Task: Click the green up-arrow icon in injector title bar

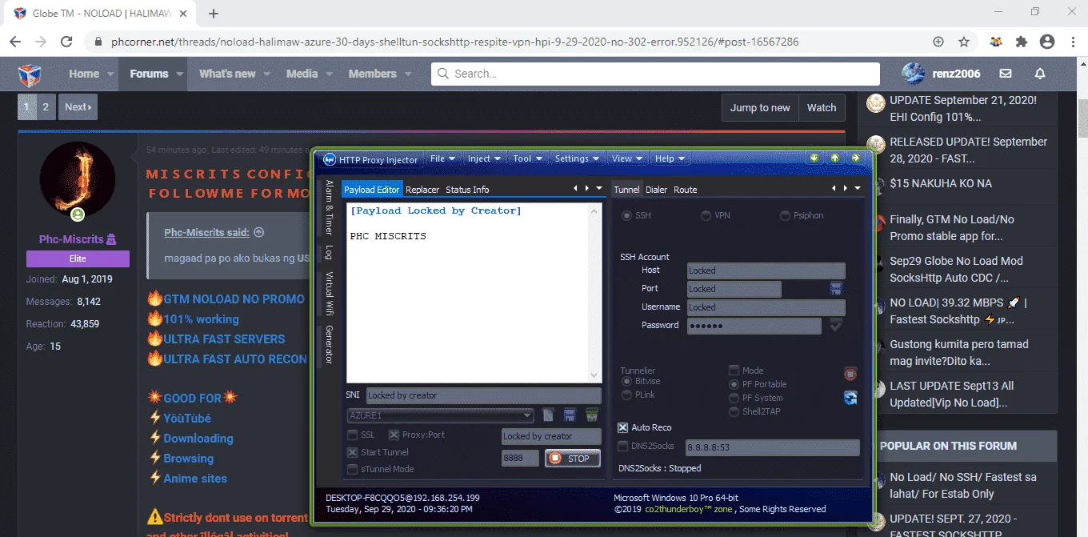Action: pos(834,158)
